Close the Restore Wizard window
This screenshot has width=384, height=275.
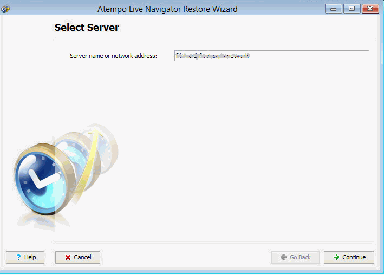[370, 9]
